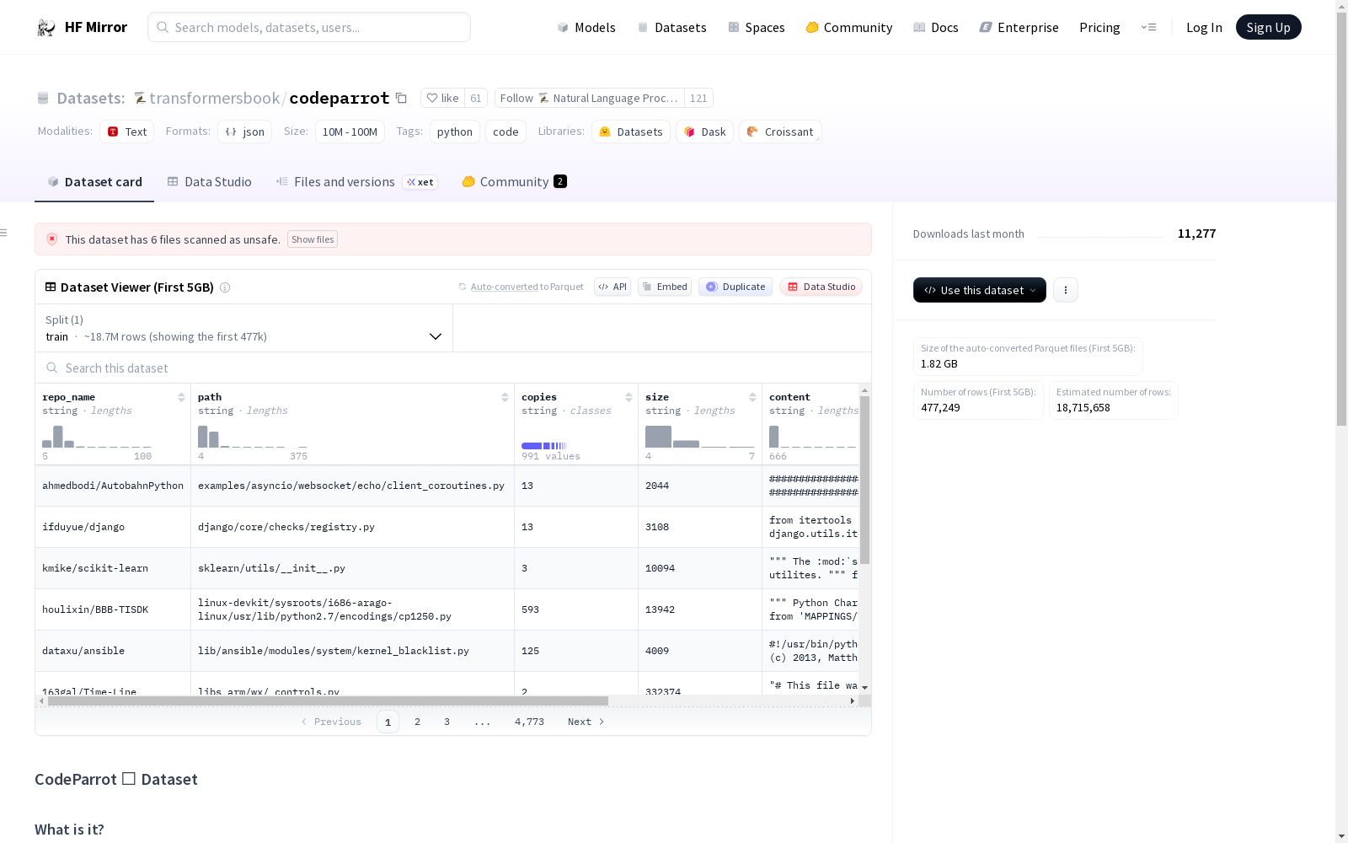Go to Models in top navigation
1348x843 pixels.
point(586,28)
